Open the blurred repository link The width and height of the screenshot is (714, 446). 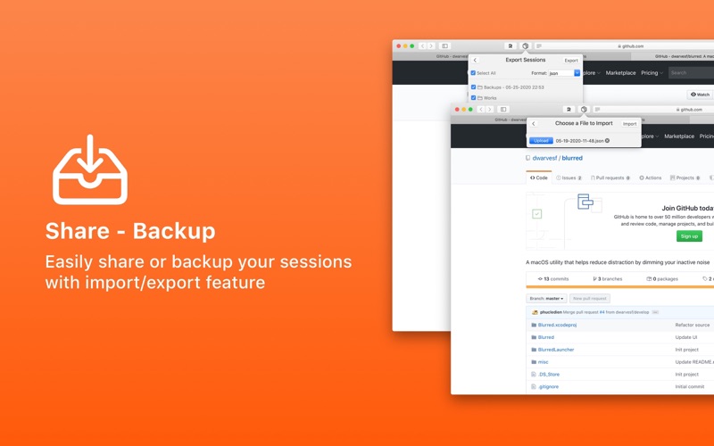pyautogui.click(x=572, y=158)
